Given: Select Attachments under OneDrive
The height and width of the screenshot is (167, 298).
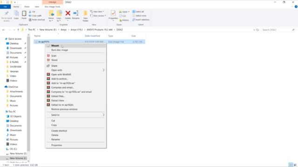Looking at the screenshot, I should click(x=16, y=92).
